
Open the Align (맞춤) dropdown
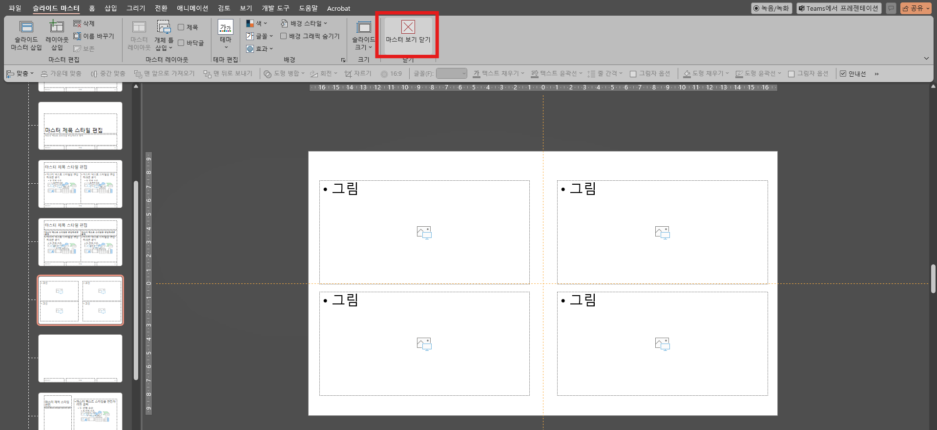click(20, 74)
